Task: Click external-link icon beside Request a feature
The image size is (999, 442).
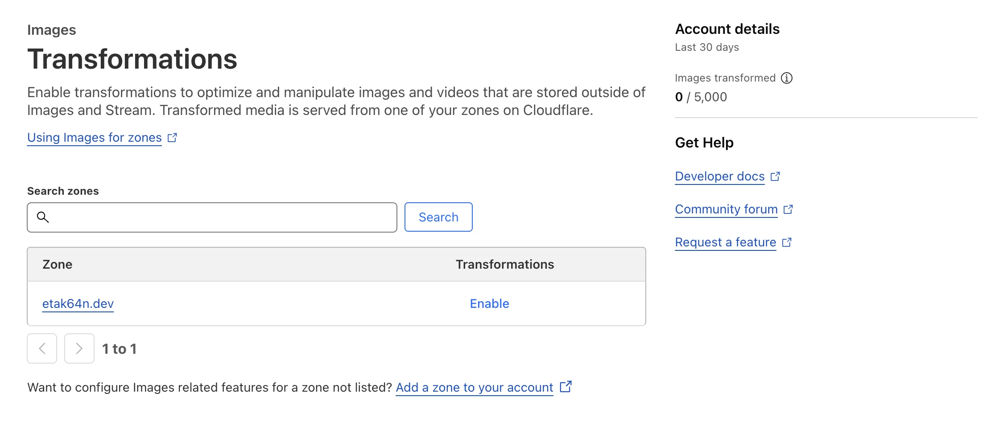Action: 787,242
